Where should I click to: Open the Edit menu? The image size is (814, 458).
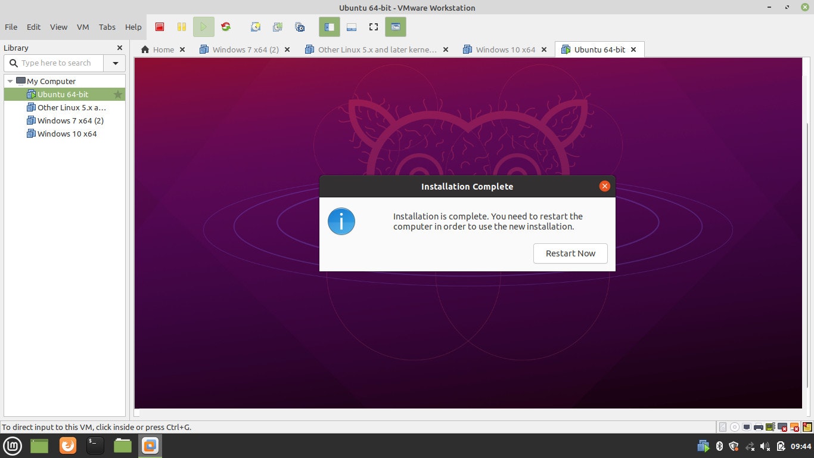(34, 27)
